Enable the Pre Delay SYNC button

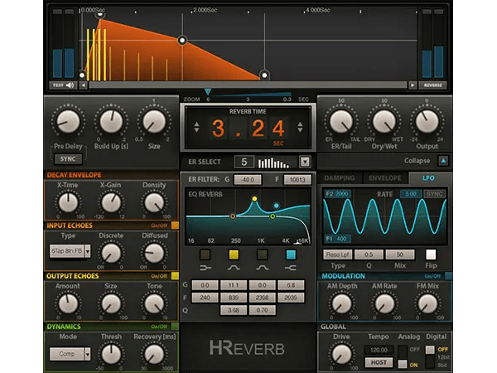pos(68,159)
